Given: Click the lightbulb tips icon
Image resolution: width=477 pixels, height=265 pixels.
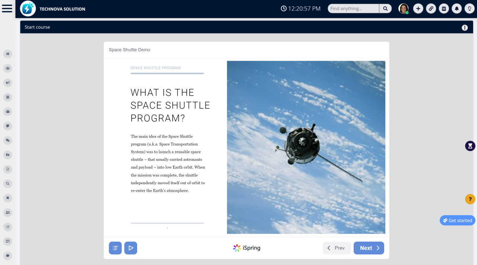Looking at the screenshot, I should tap(470, 8).
